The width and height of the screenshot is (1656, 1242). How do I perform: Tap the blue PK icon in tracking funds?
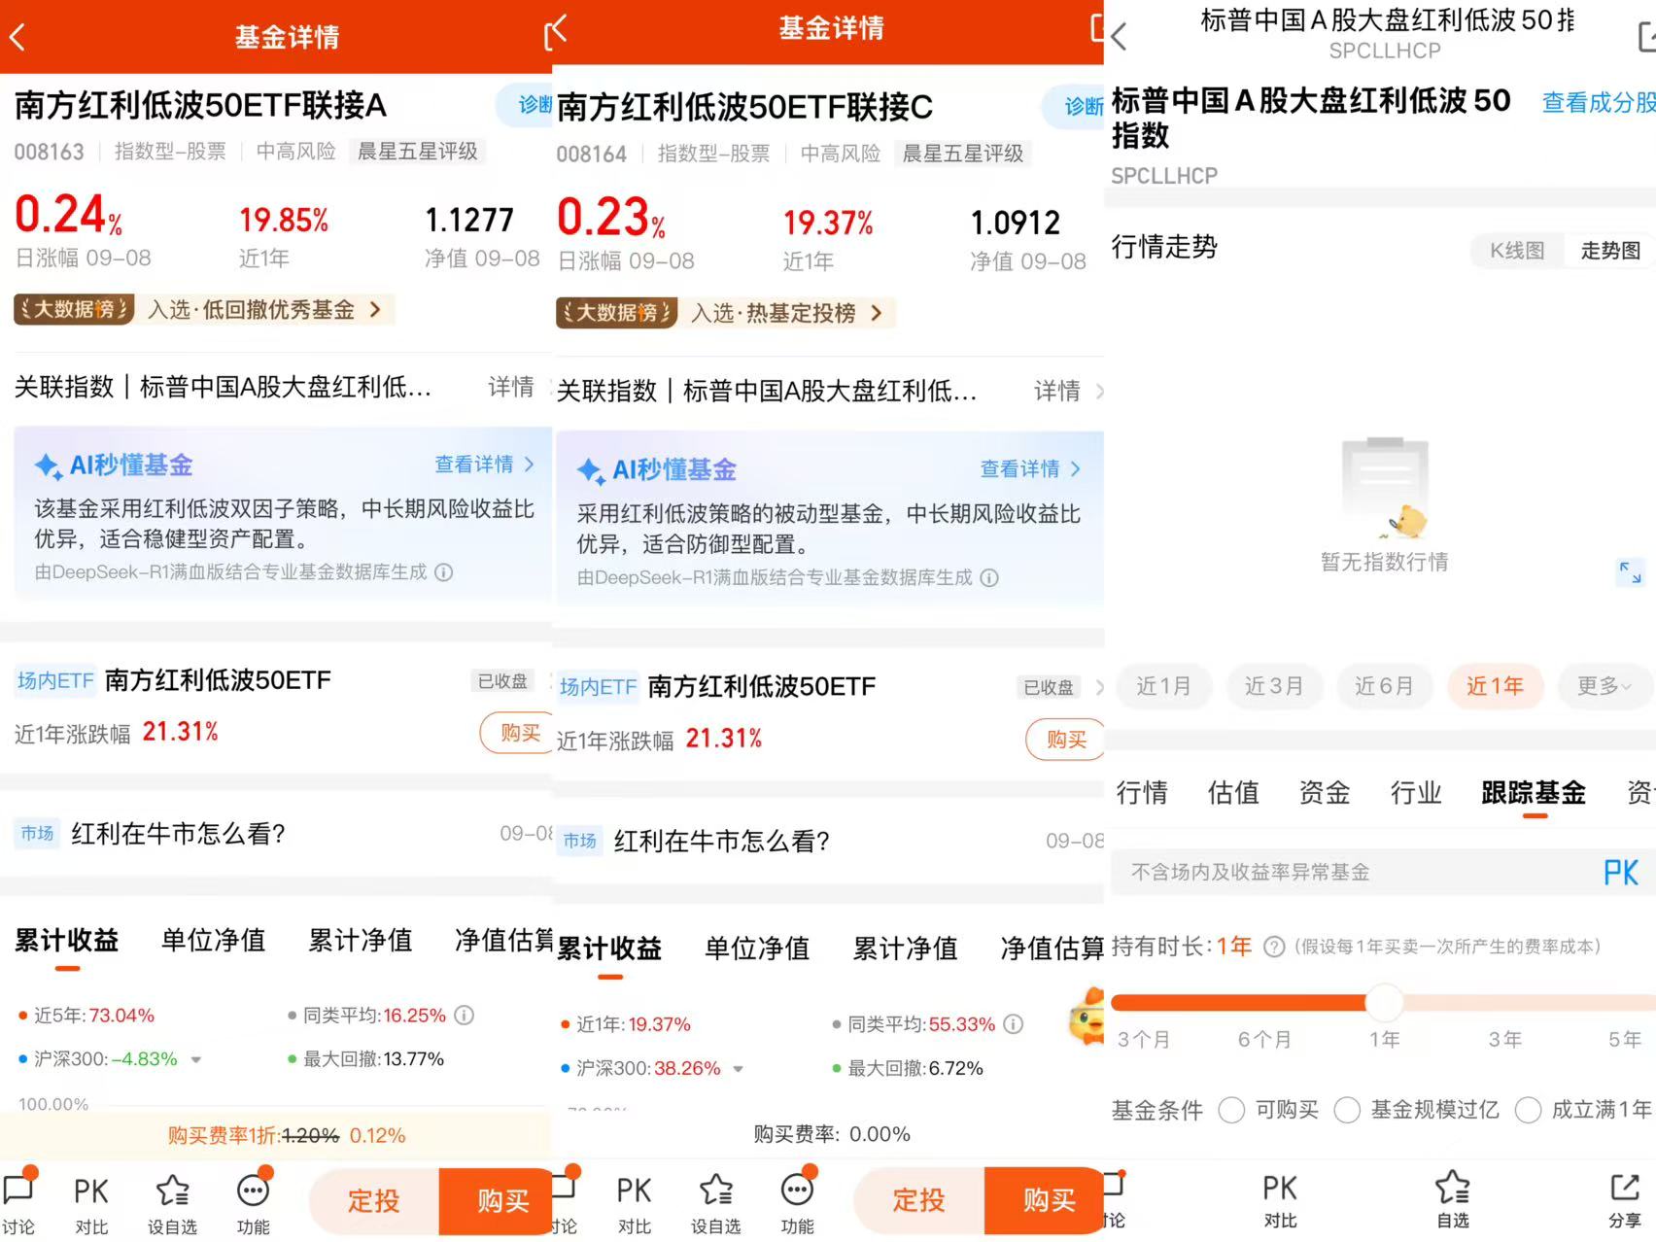1621,873
